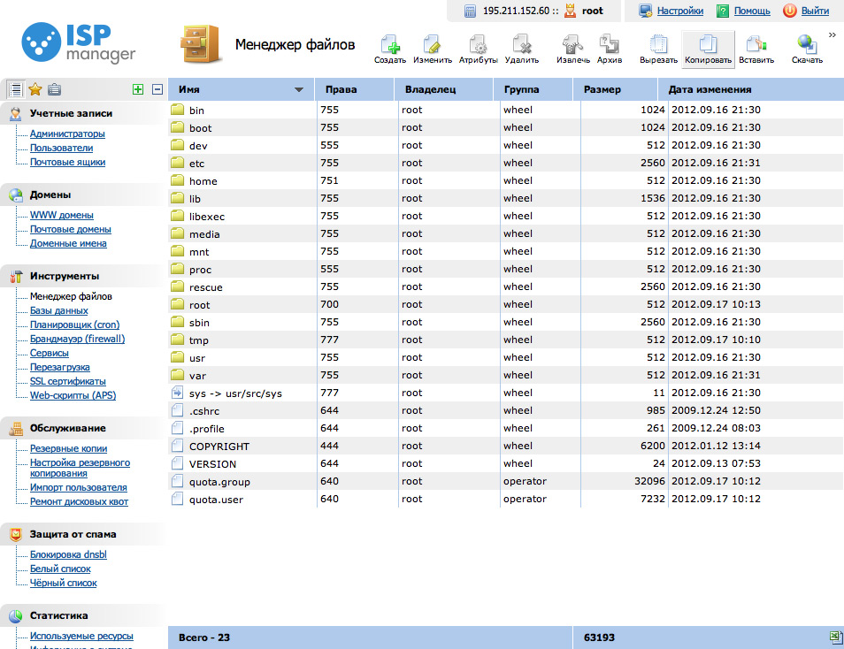Click the Настройки link at top
The height and width of the screenshot is (649, 844).
[x=679, y=11]
